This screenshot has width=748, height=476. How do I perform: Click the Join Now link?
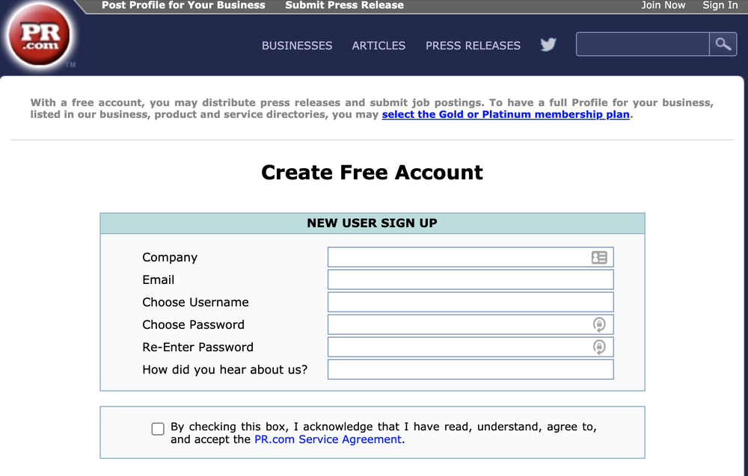[663, 5]
